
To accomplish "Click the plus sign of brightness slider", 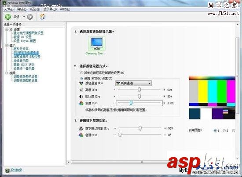I will 164,90.
